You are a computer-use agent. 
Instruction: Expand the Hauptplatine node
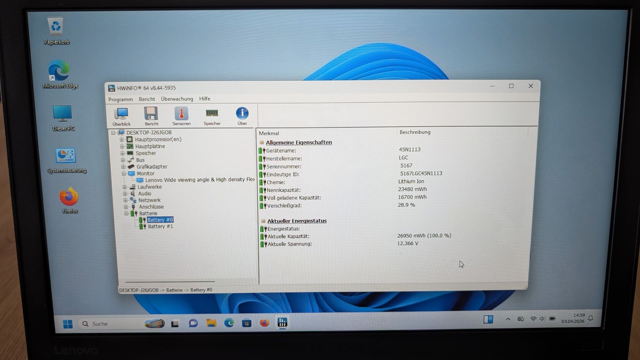[x=122, y=147]
